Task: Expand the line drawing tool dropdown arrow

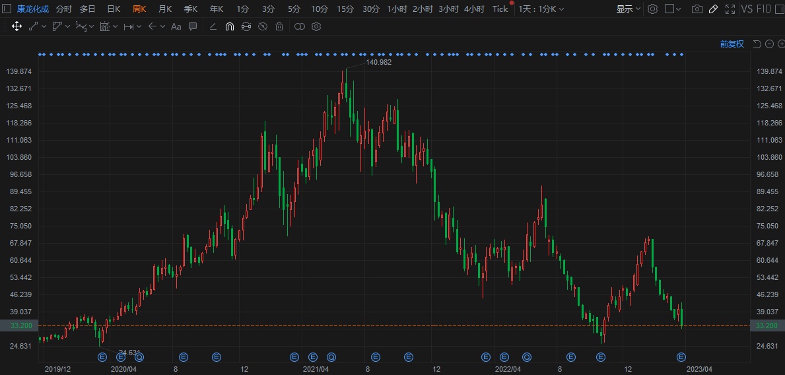Action: 44,26
